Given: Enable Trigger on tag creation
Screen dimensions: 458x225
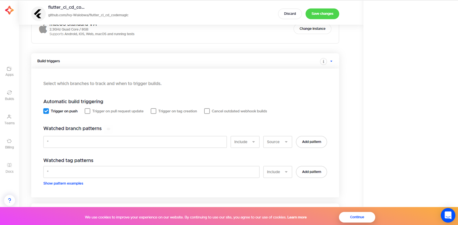Looking at the screenshot, I should click(x=153, y=111).
